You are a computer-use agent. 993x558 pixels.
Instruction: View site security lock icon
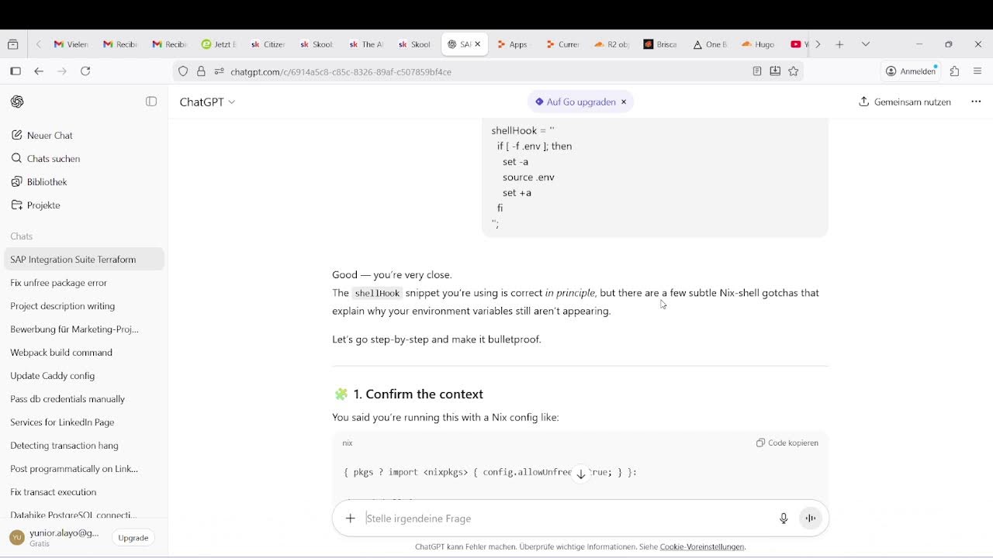pos(201,71)
